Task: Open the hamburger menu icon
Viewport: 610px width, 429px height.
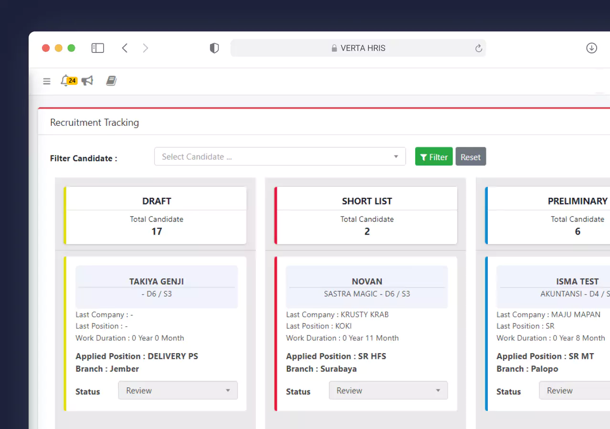Action: pyautogui.click(x=47, y=81)
